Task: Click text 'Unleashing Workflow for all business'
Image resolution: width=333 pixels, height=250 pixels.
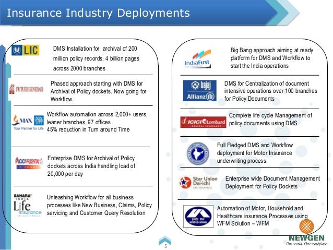Action: click(90, 197)
